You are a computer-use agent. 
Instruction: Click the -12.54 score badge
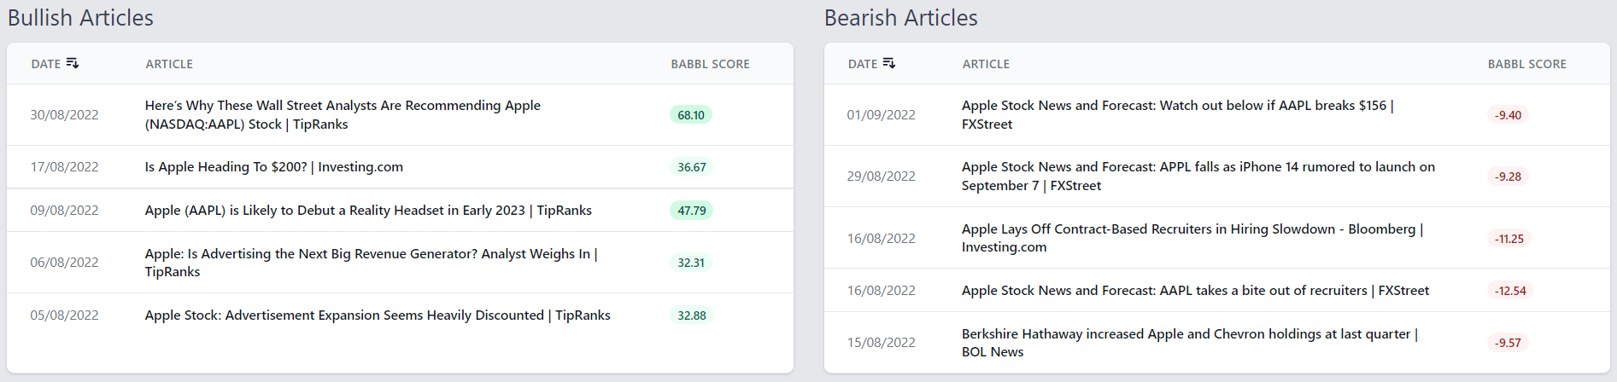pos(1510,291)
